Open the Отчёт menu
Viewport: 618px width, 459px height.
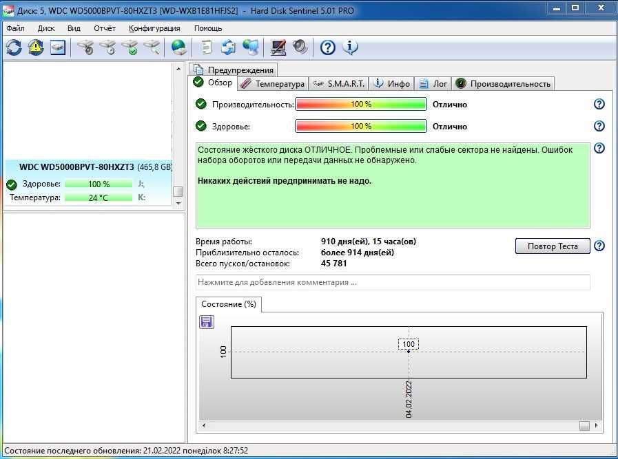[x=105, y=28]
